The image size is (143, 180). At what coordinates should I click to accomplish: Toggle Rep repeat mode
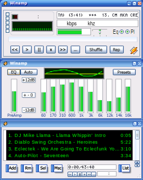click(x=117, y=50)
